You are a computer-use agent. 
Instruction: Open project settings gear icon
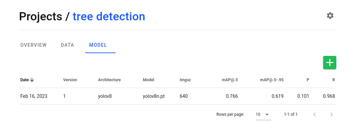(x=330, y=16)
